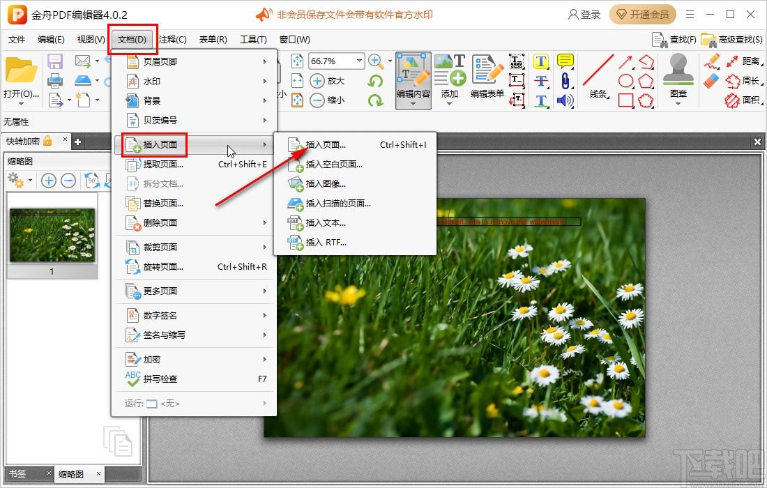Rotate view clockwise green arrow
Viewport: 767px width, 488px height.
click(375, 100)
